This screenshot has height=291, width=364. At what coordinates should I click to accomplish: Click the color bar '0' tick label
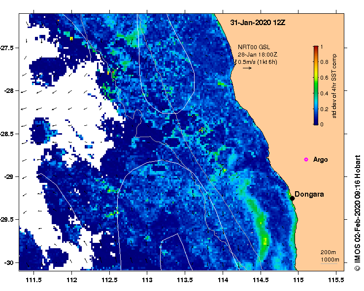click(322, 124)
